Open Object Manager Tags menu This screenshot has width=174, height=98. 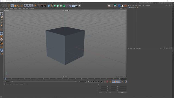[x=143, y=5]
